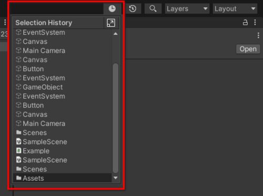Select Scenes entry directly above Assets
Viewport: 263px width, 196px height.
tap(62, 169)
